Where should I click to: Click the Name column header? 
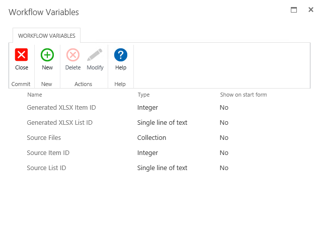[x=35, y=95]
